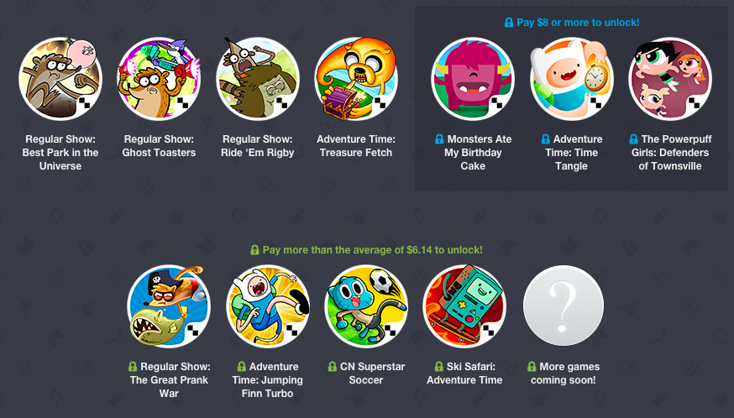This screenshot has height=418, width=734.
Task: Click the Ski Safari: Adventure Time title
Action: point(464,373)
